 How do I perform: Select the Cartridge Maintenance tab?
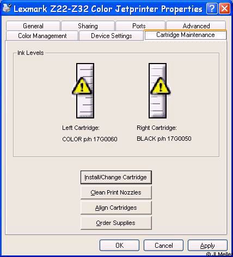(x=185, y=35)
